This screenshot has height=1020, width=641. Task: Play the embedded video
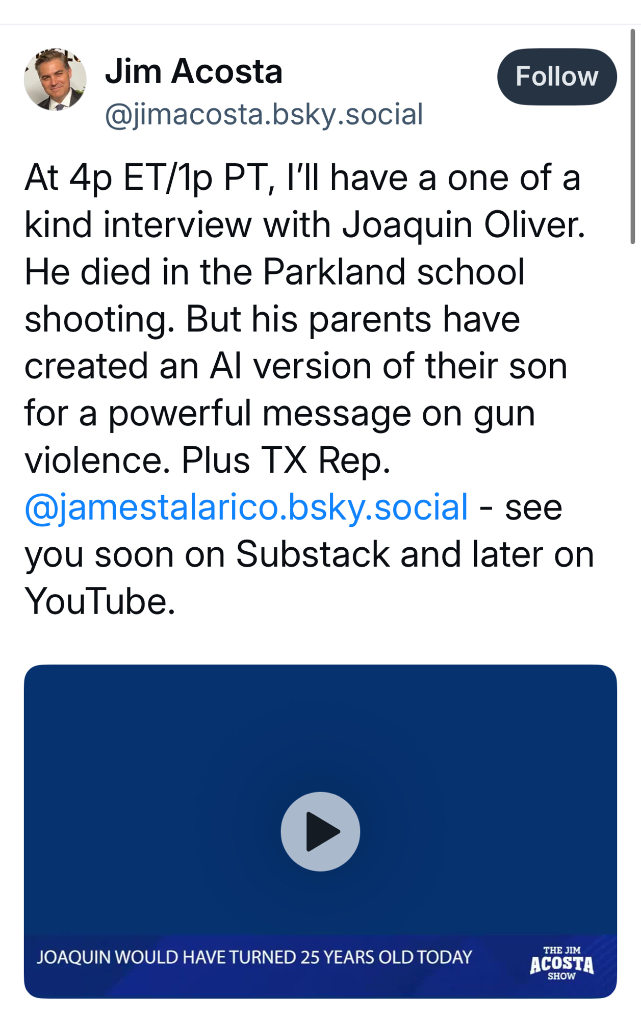320,831
